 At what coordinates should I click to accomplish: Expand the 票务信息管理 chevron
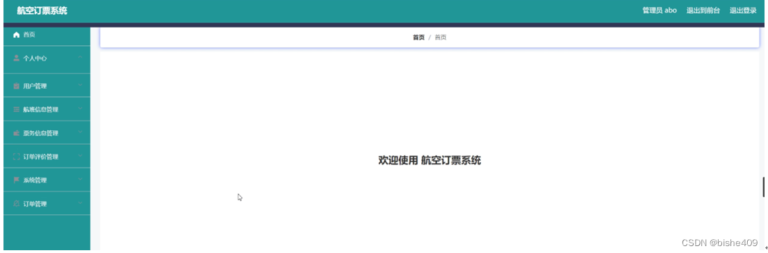81,132
